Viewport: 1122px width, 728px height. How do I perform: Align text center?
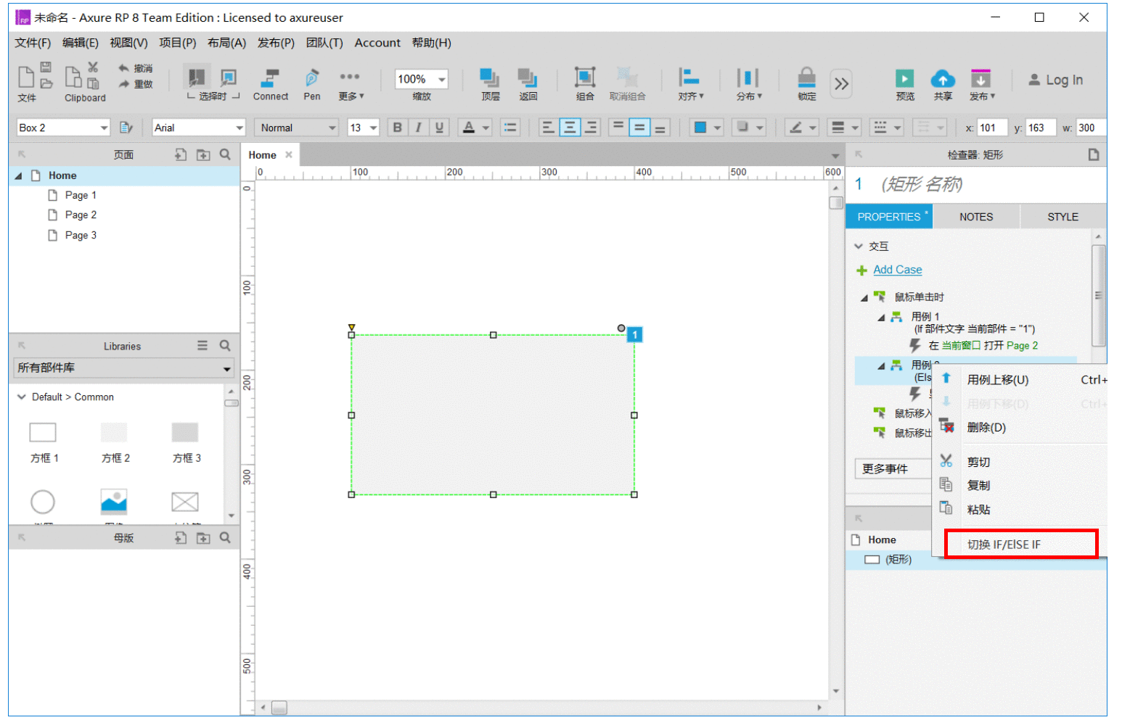click(570, 128)
